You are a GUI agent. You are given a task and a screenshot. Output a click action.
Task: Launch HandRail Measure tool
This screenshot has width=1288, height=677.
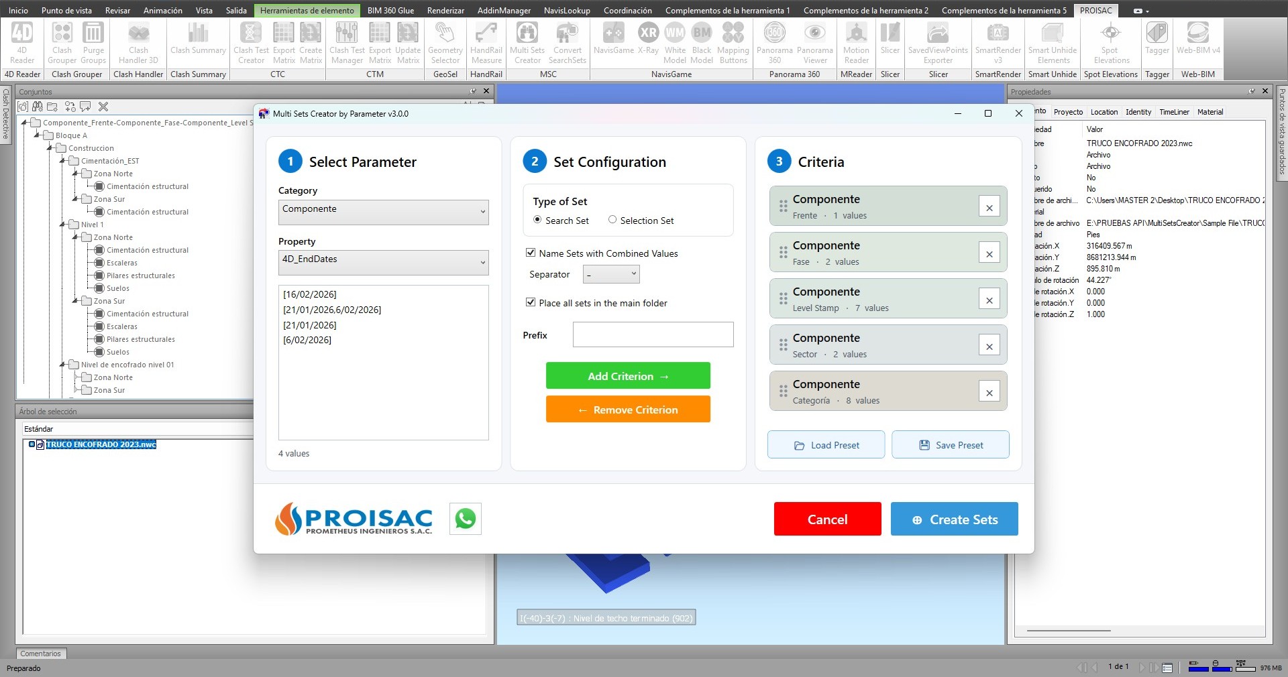[486, 43]
